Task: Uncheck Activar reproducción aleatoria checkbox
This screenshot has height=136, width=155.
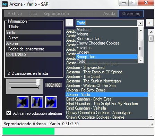Action: coord(9,113)
